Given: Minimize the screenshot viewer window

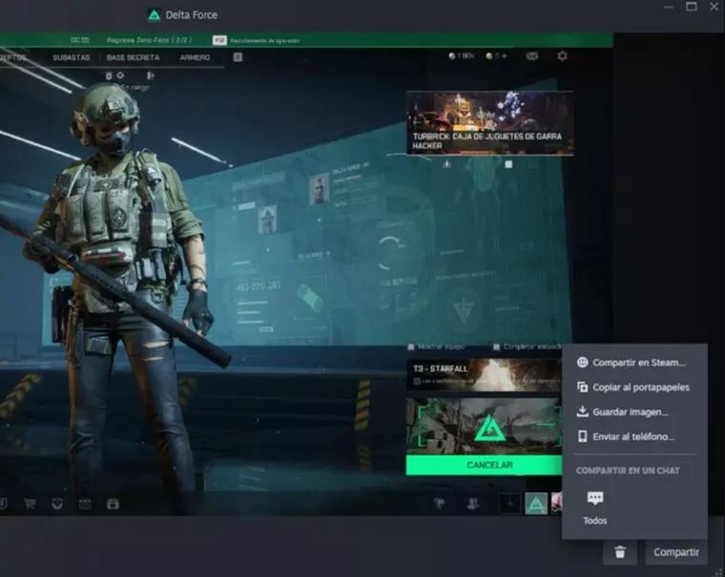Looking at the screenshot, I should pos(669,7).
